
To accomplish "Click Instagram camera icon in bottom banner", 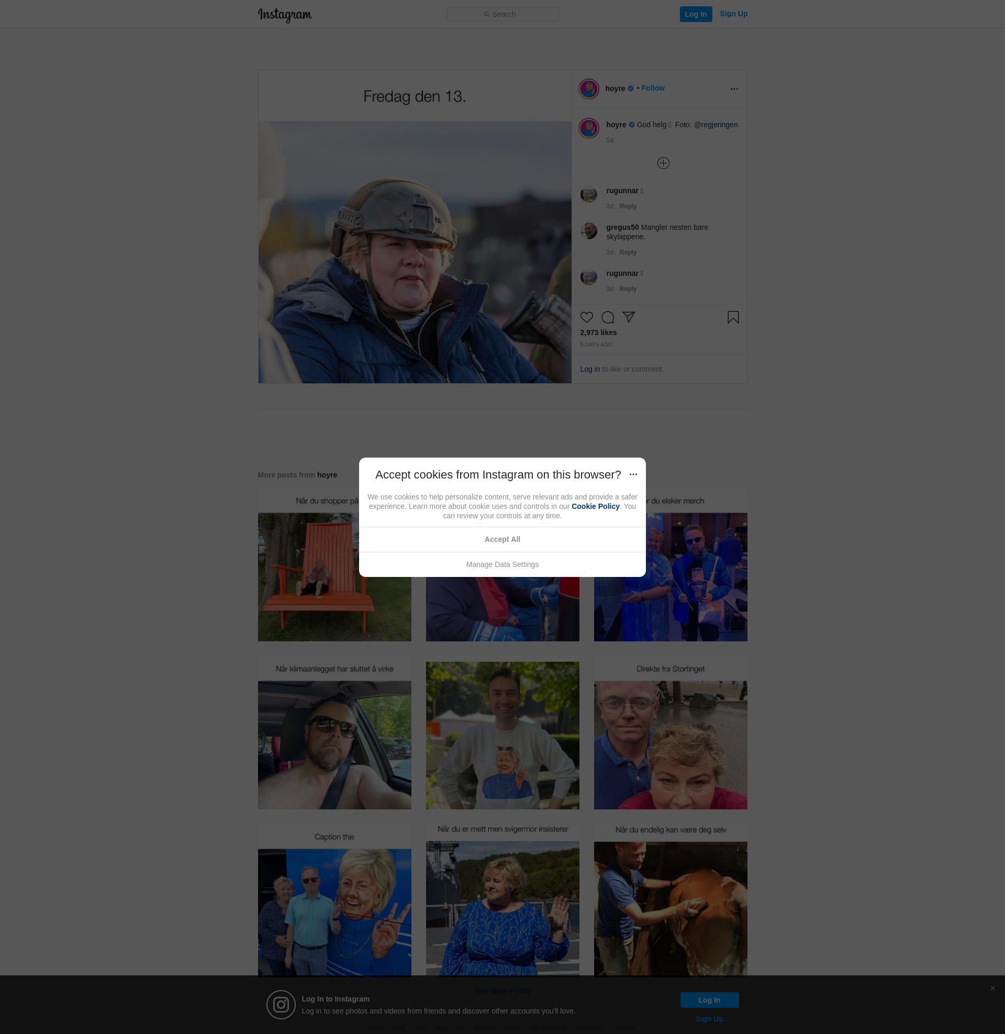I will coord(280,1005).
